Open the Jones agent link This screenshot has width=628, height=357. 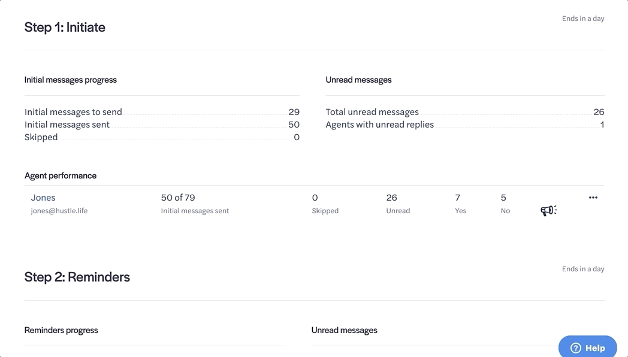43,198
